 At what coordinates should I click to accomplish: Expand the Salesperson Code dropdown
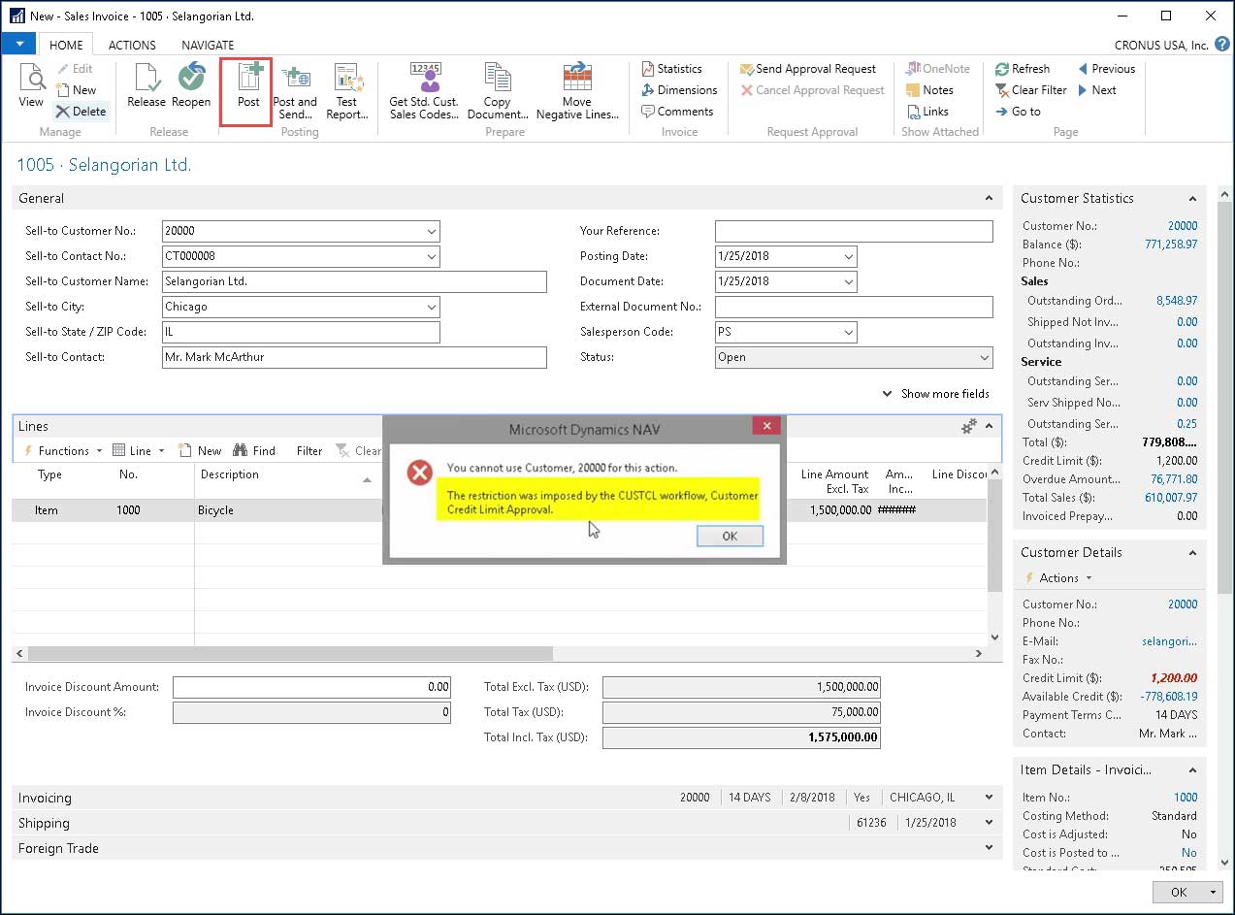click(848, 333)
